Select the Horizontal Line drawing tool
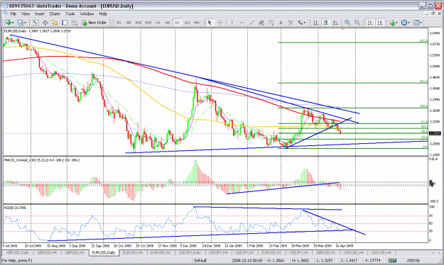The image size is (444, 265). click(x=242, y=23)
